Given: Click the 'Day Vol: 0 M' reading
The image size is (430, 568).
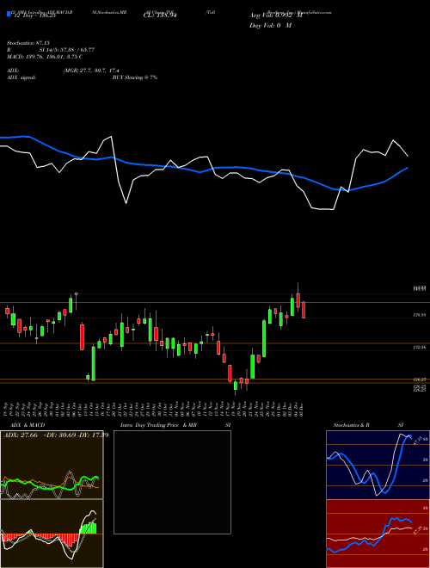Looking at the screenshot, I should coord(270,26).
